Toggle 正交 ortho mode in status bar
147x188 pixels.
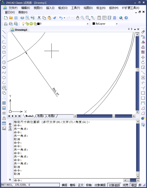pyautogui.click(x=81, y=185)
